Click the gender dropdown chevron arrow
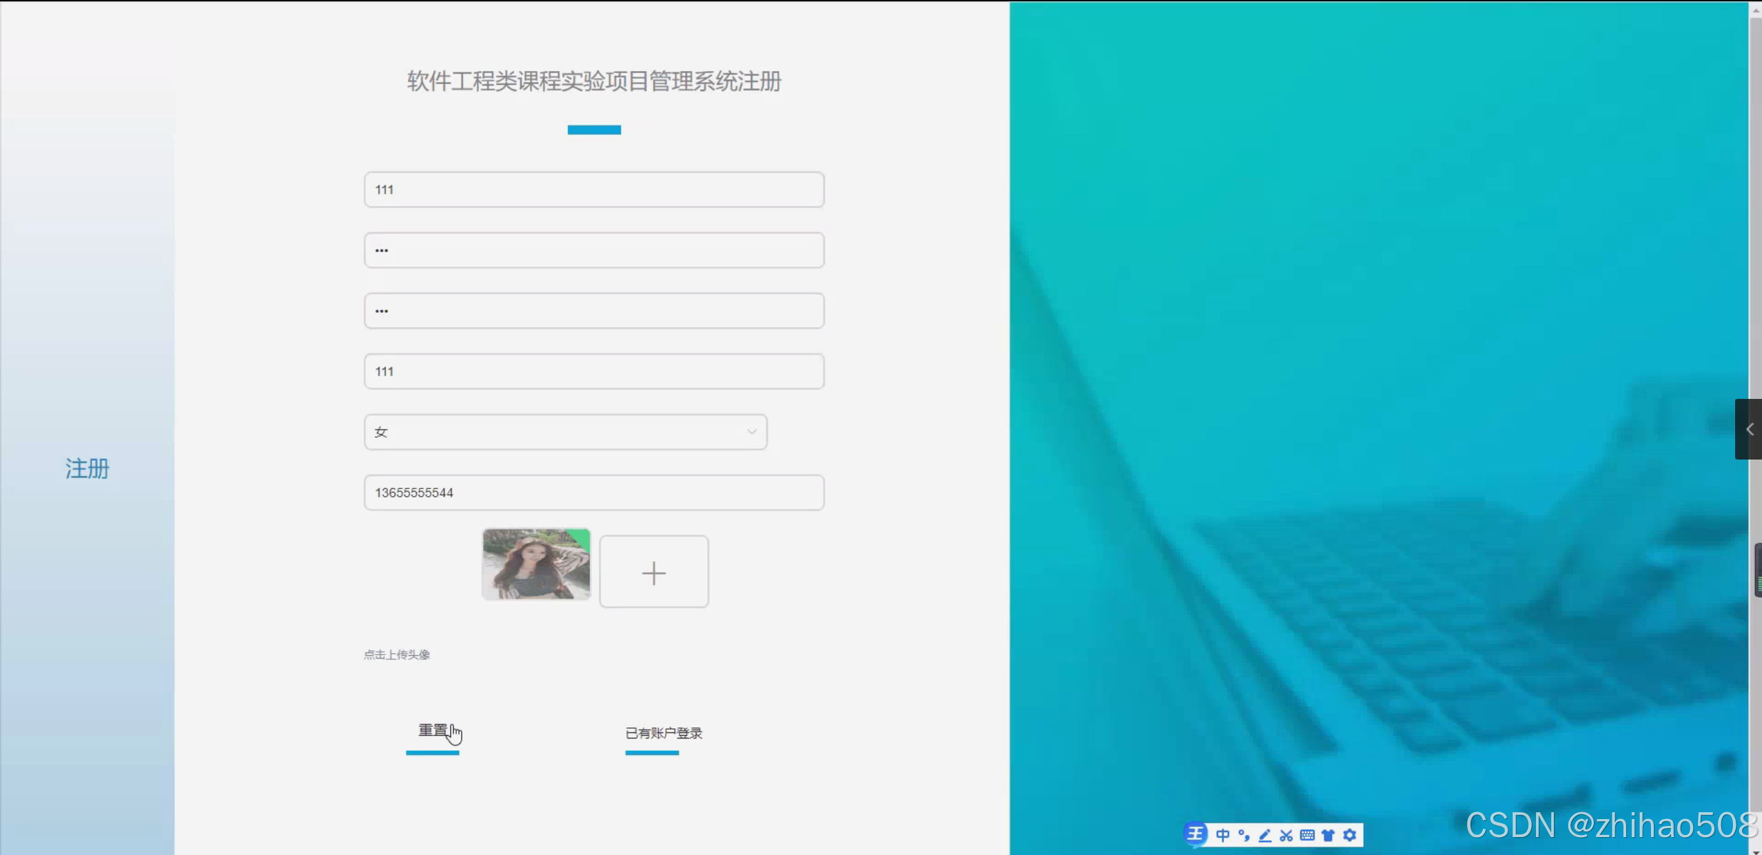1762x855 pixels. tap(751, 432)
